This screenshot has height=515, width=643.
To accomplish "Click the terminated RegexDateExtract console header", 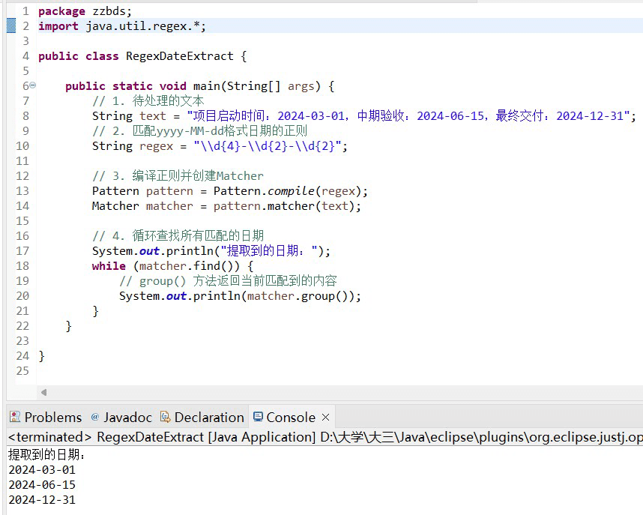I will (324, 437).
